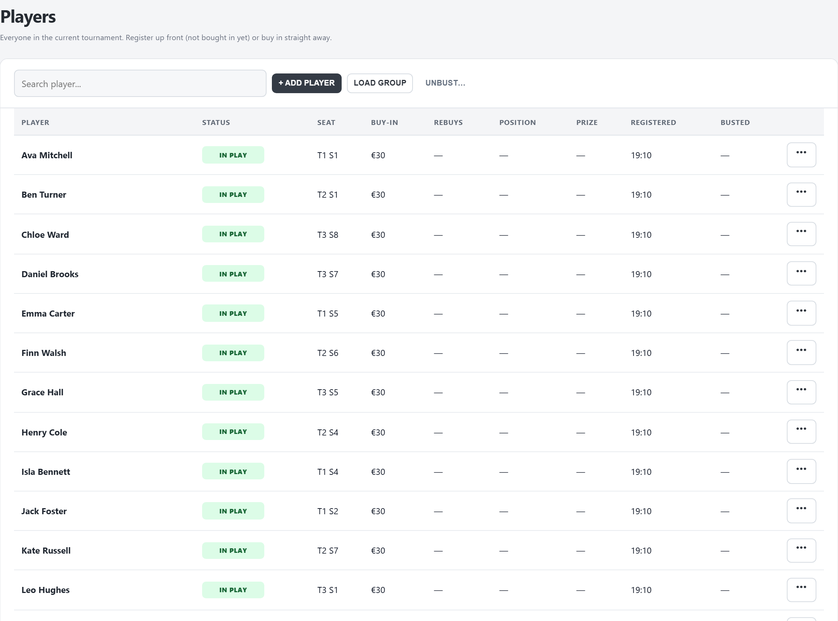Screen dimensions: 838x621
Task: Click the Player column header
Action: (35, 122)
